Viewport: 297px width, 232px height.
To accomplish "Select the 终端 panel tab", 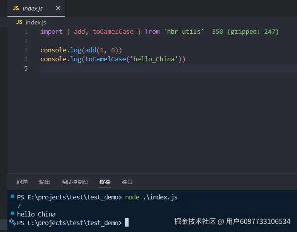I will click(x=105, y=182).
